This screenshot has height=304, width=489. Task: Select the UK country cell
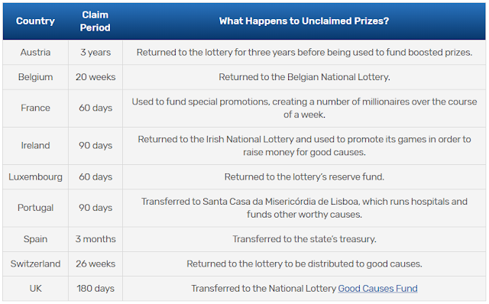coord(36,289)
